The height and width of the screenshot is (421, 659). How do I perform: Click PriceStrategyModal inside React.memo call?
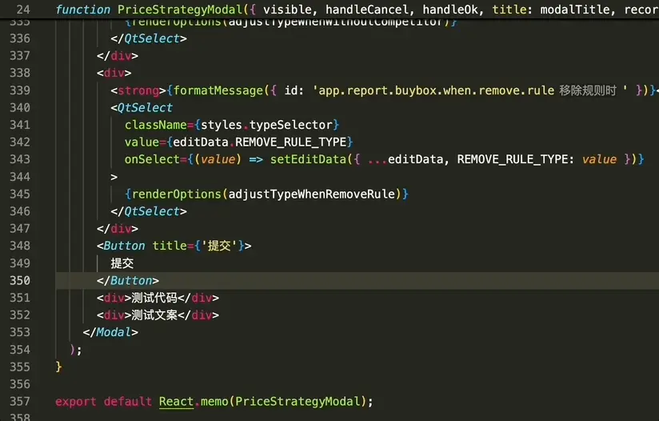(298, 401)
